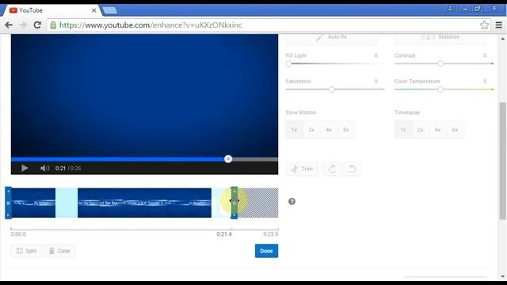This screenshot has height=285, width=507.
Task: Click the scrollbar down arrow
Action: [503, 276]
